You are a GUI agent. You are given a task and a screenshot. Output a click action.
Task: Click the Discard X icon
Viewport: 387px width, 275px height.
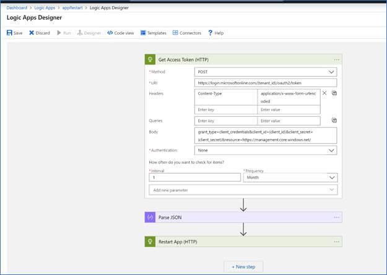[x=32, y=33]
